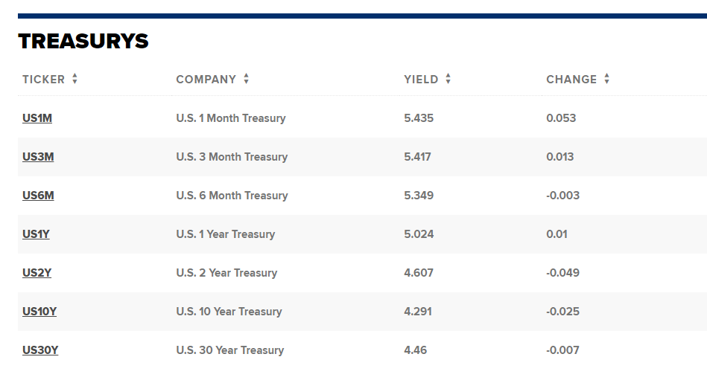Select the YIELD column header label
707x383 pixels.
421,80
